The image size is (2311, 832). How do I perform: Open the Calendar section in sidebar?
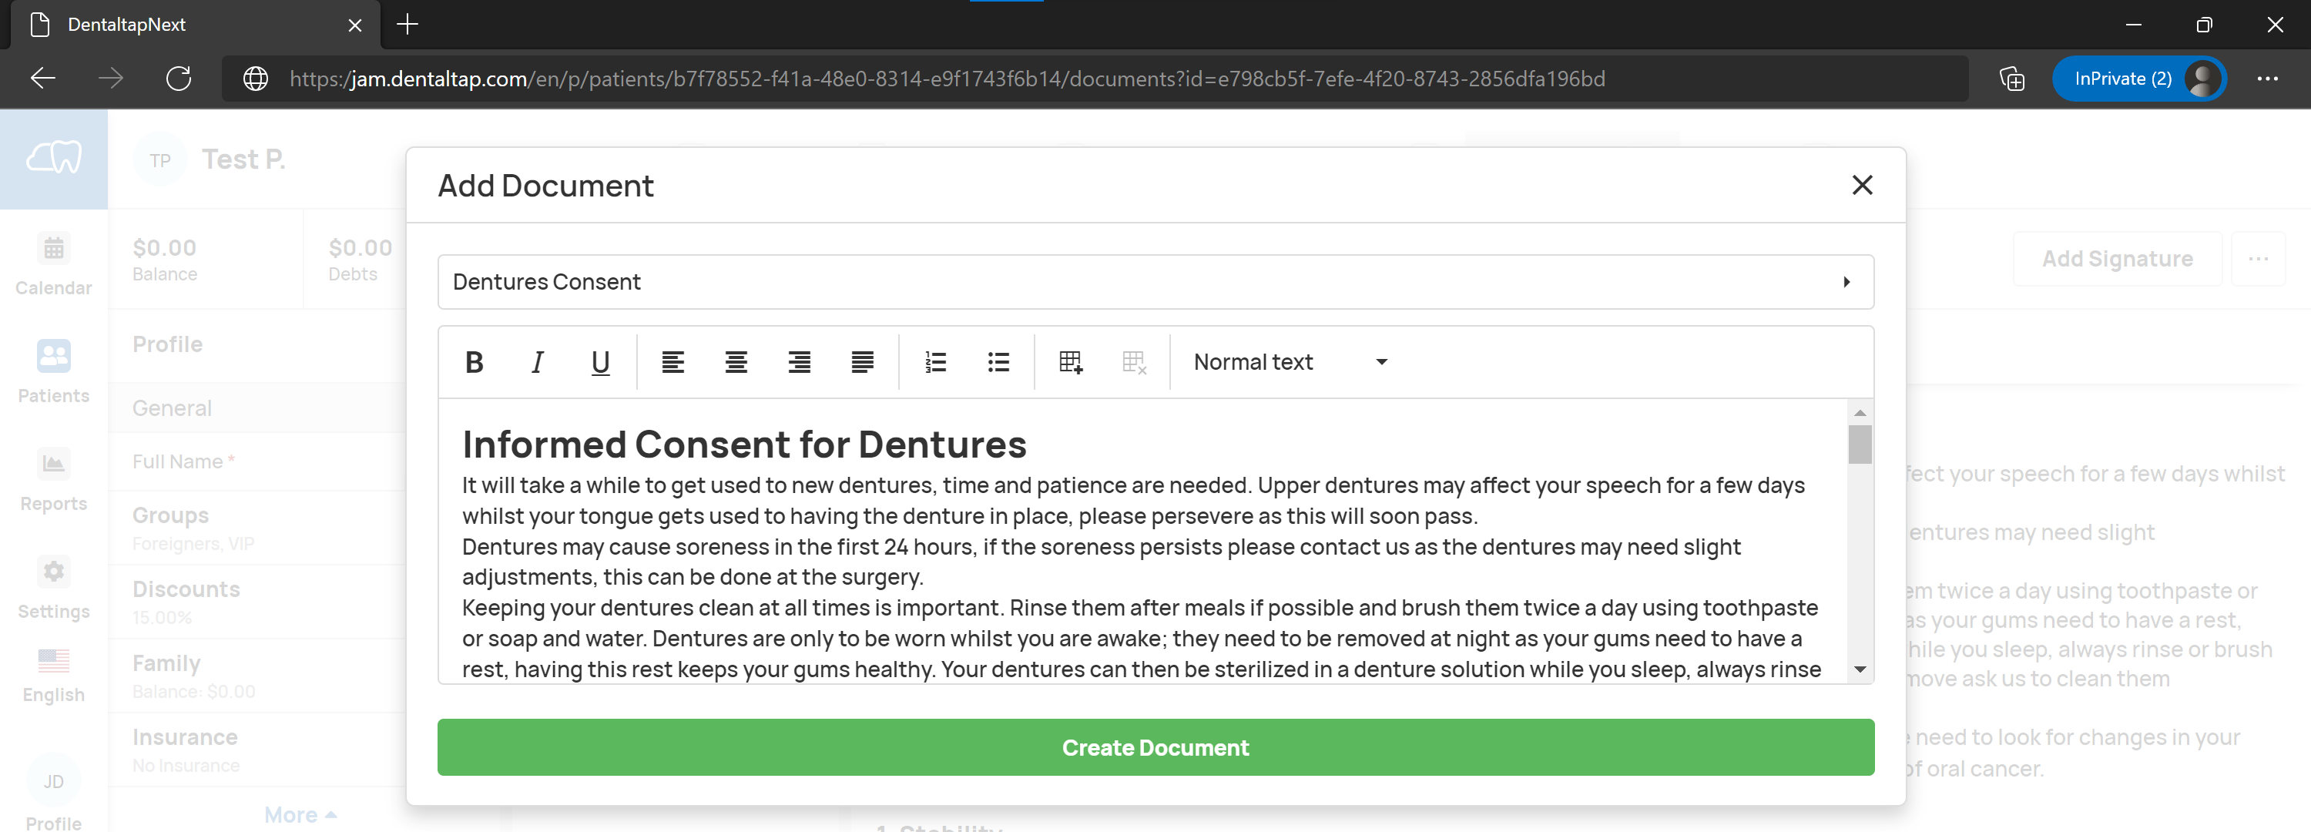[x=54, y=264]
